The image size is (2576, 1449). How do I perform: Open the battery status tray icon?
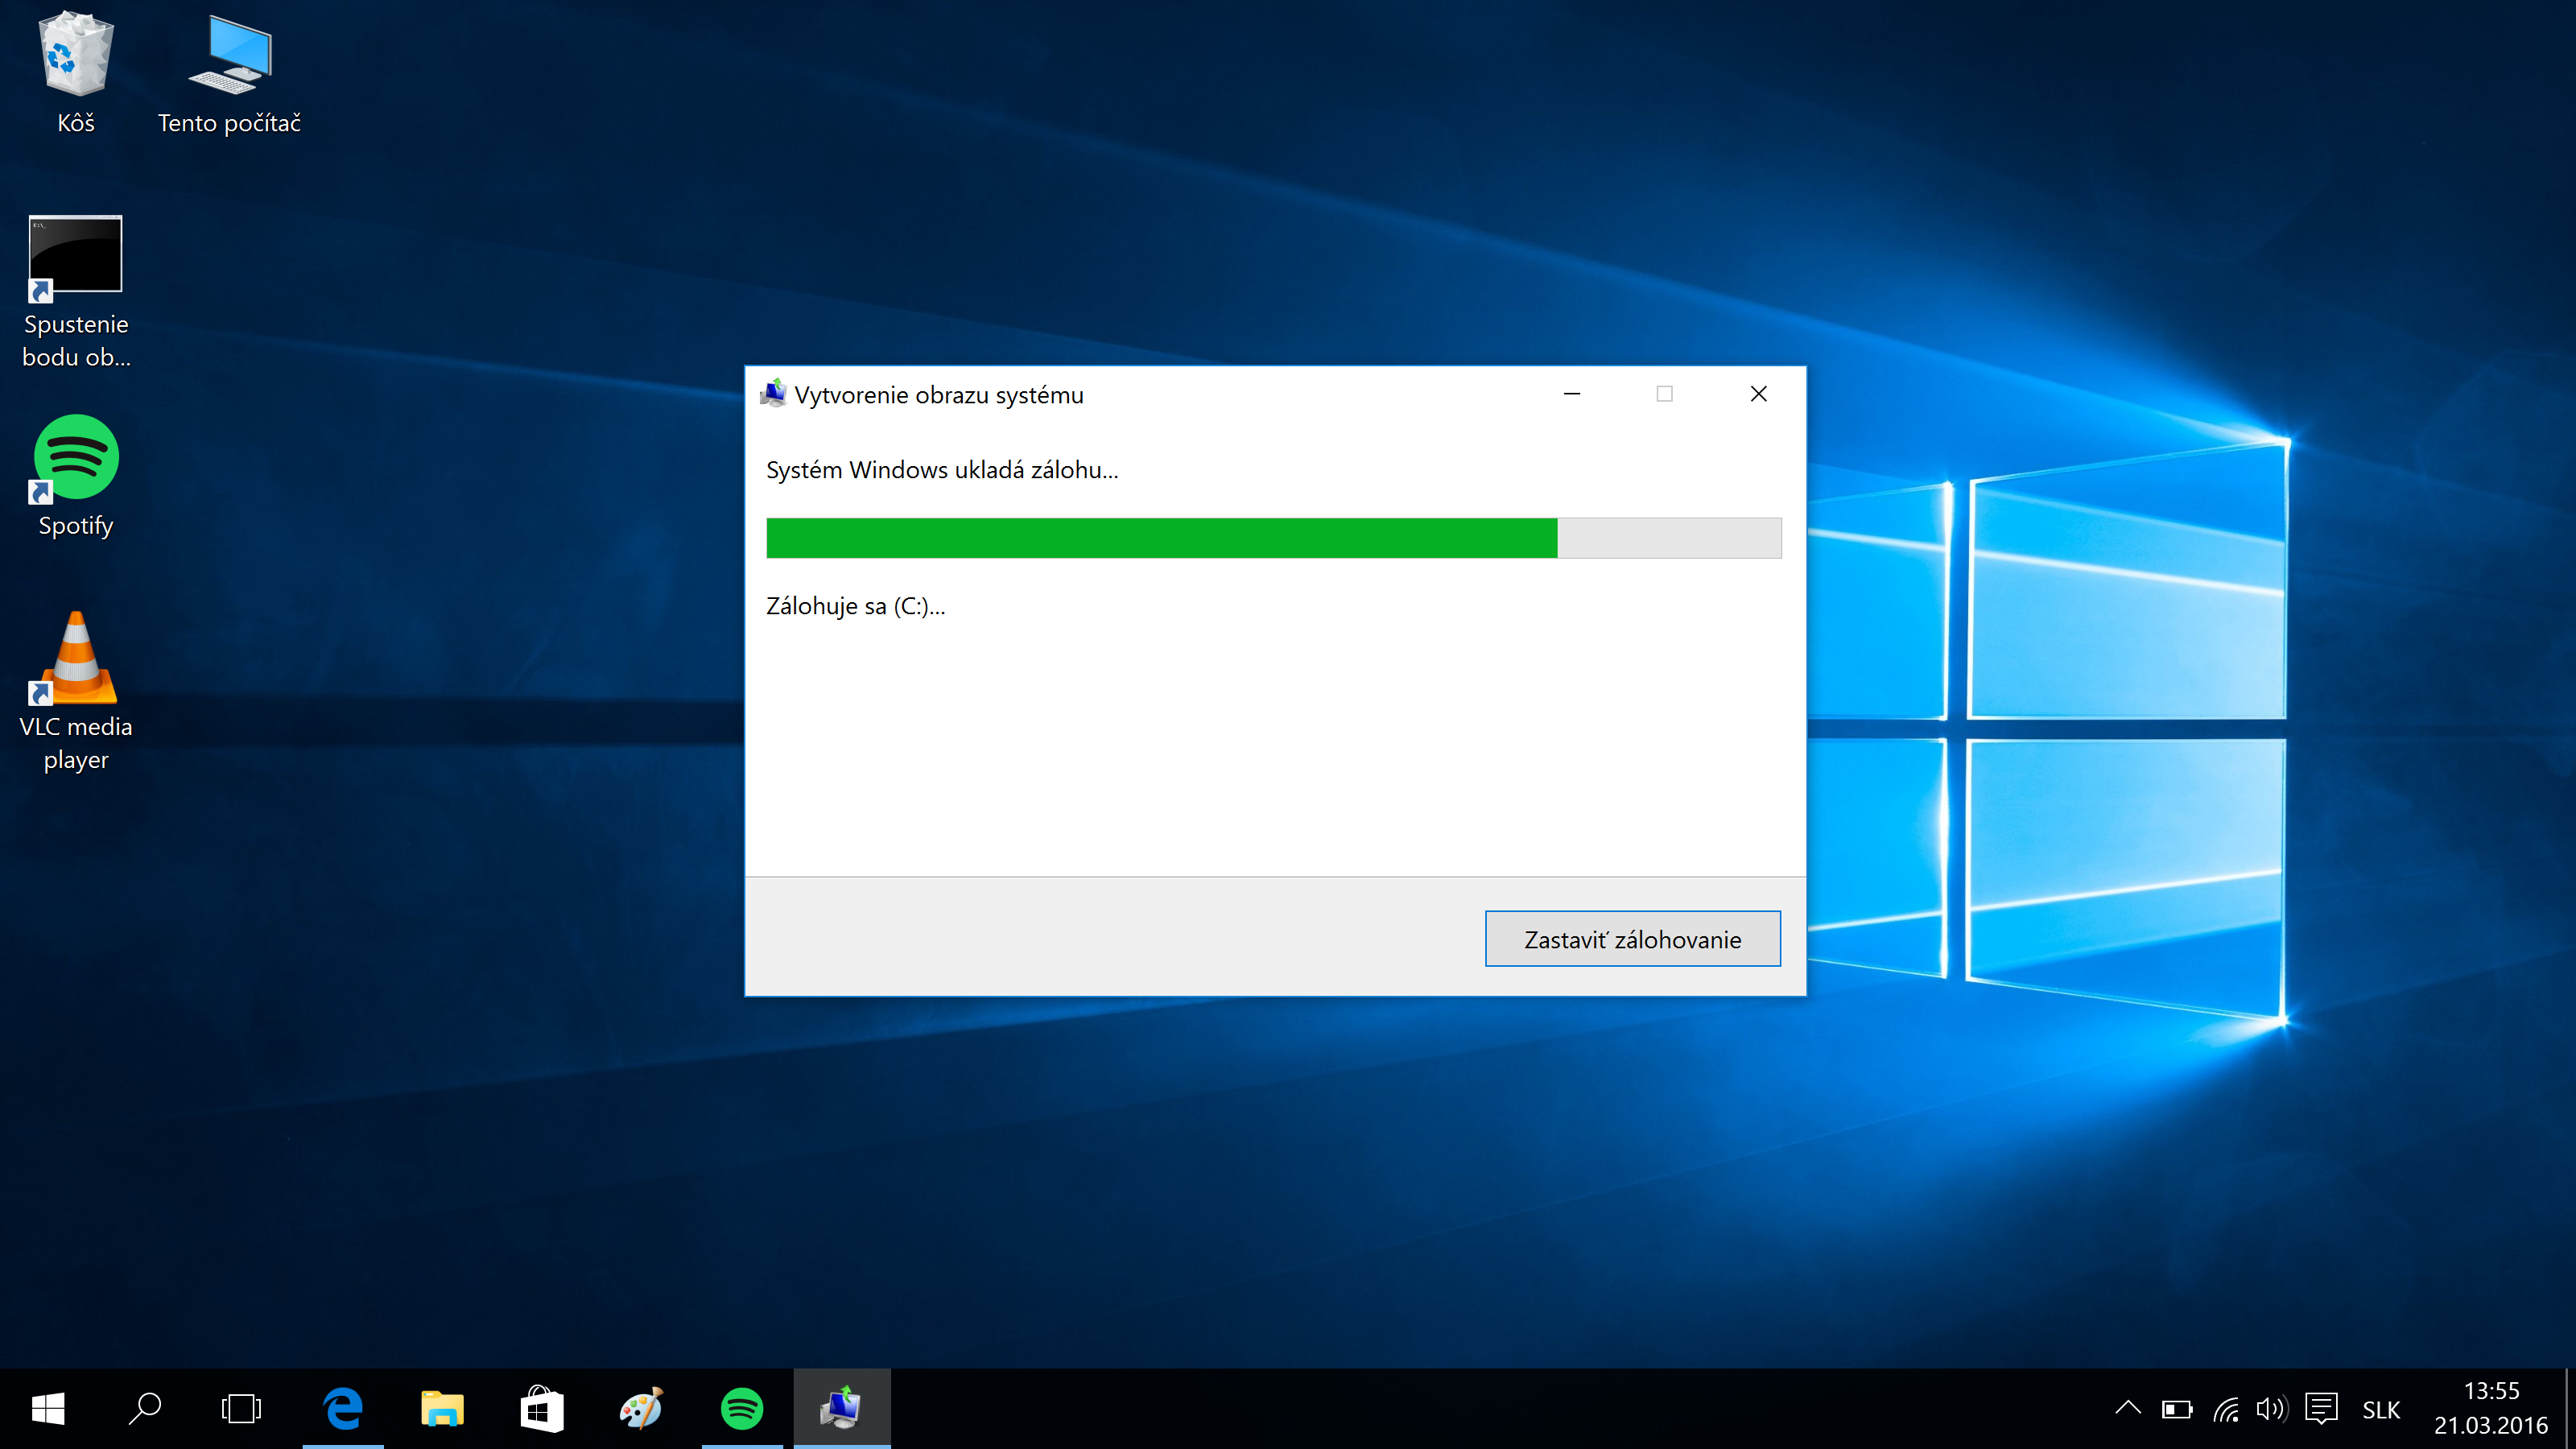(2177, 1409)
